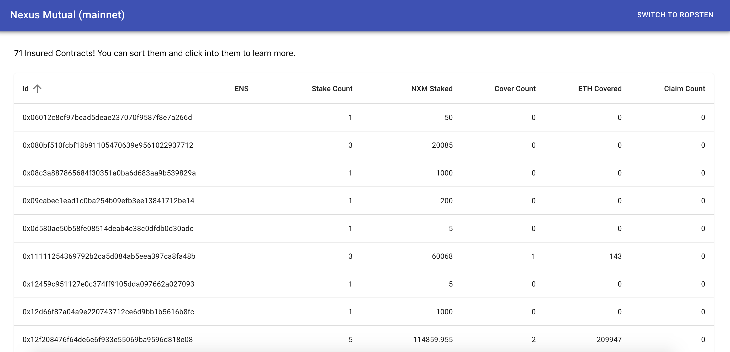Screen dimensions: 730x352
Task: Click NXM Staked 5 in the 0x12459c row
Action: point(451,284)
